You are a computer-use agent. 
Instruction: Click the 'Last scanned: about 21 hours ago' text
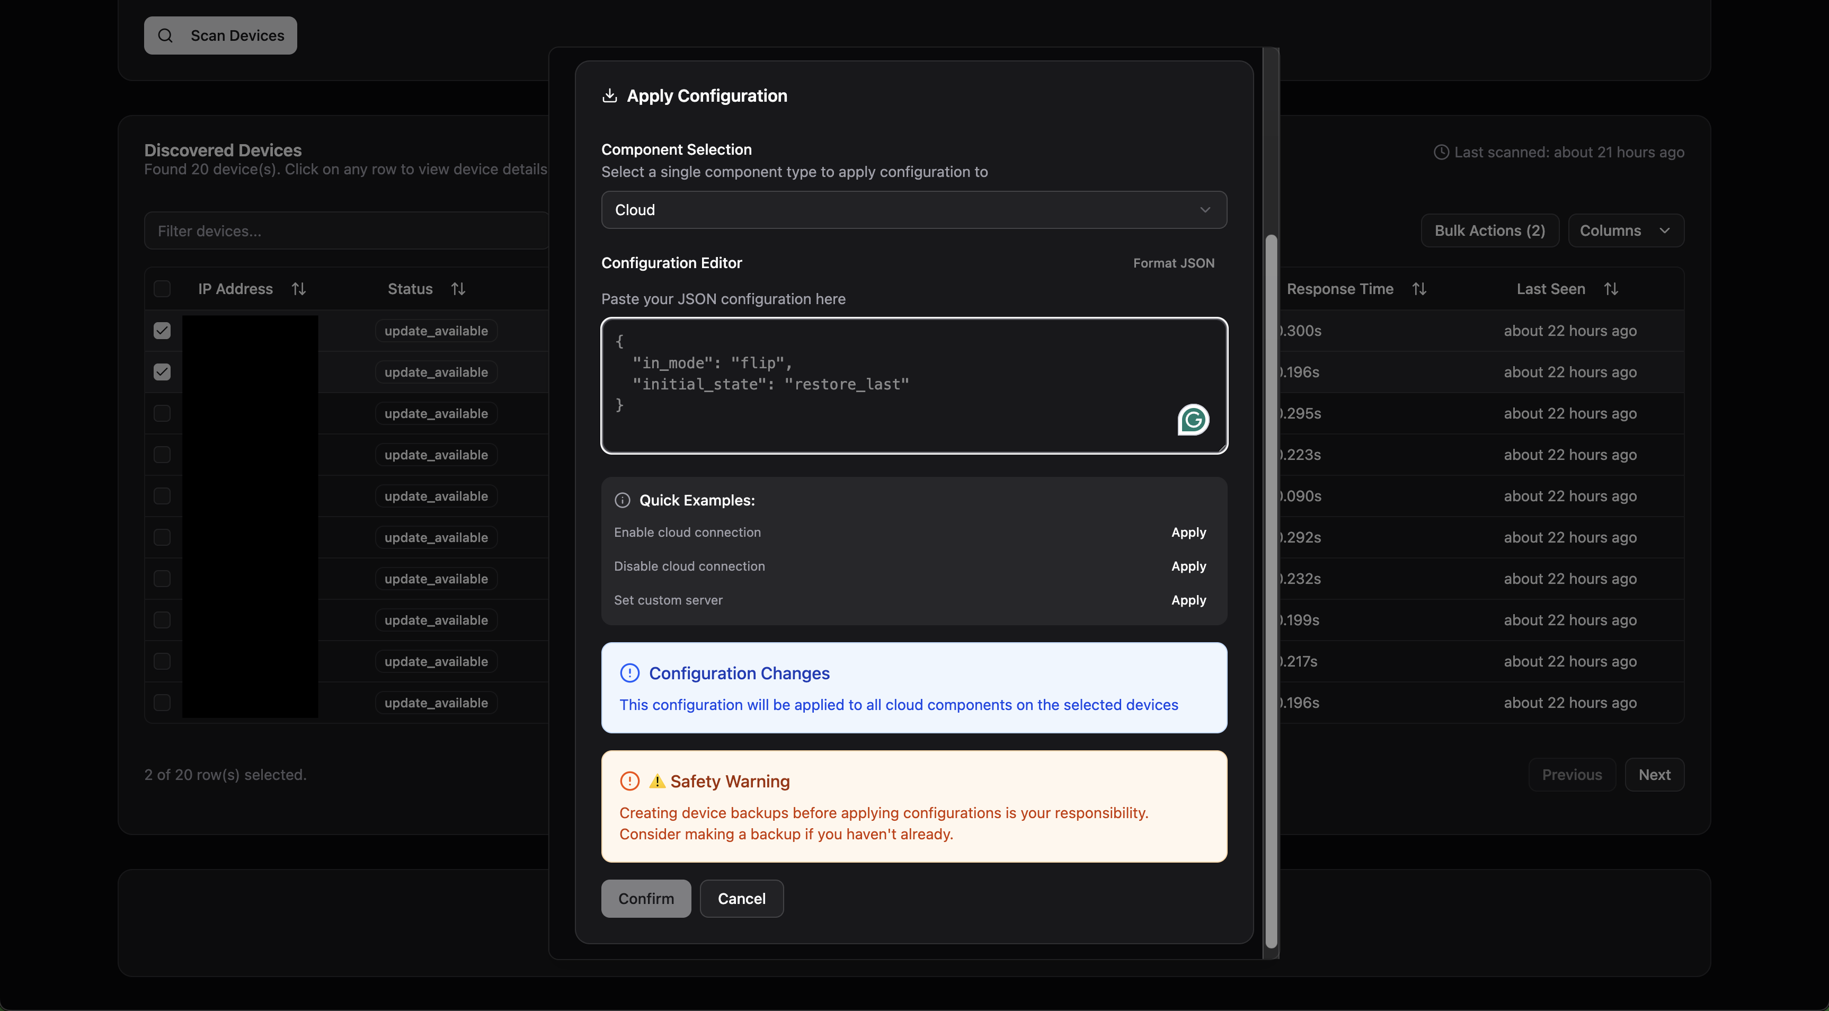pos(1569,152)
